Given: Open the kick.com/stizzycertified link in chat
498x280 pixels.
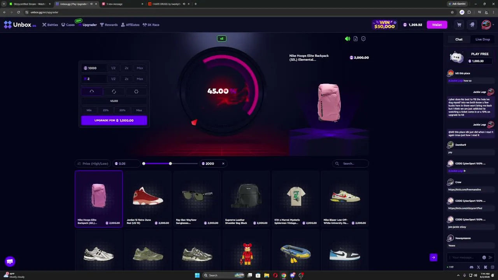Looking at the screenshot, I should [465, 208].
